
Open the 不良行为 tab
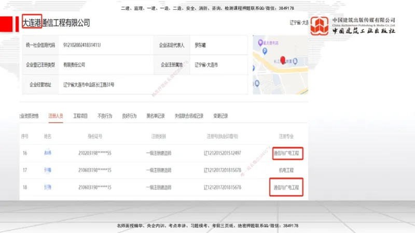105,115
